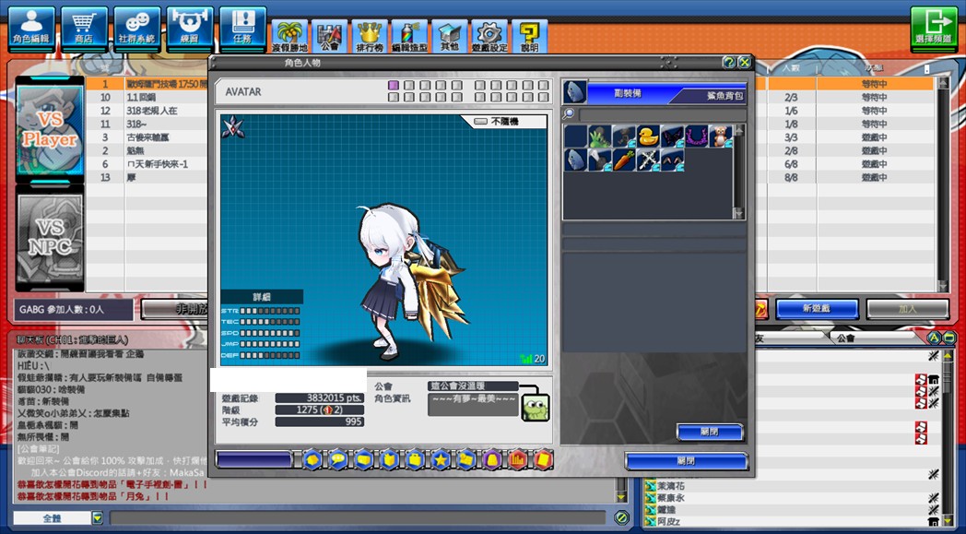Click the speech bubble hexagon icon
This screenshot has width=966, height=534.
click(337, 459)
